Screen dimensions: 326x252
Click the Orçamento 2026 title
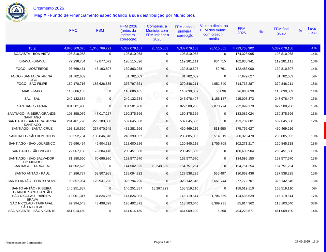pyautogui.click(x=49, y=8)
